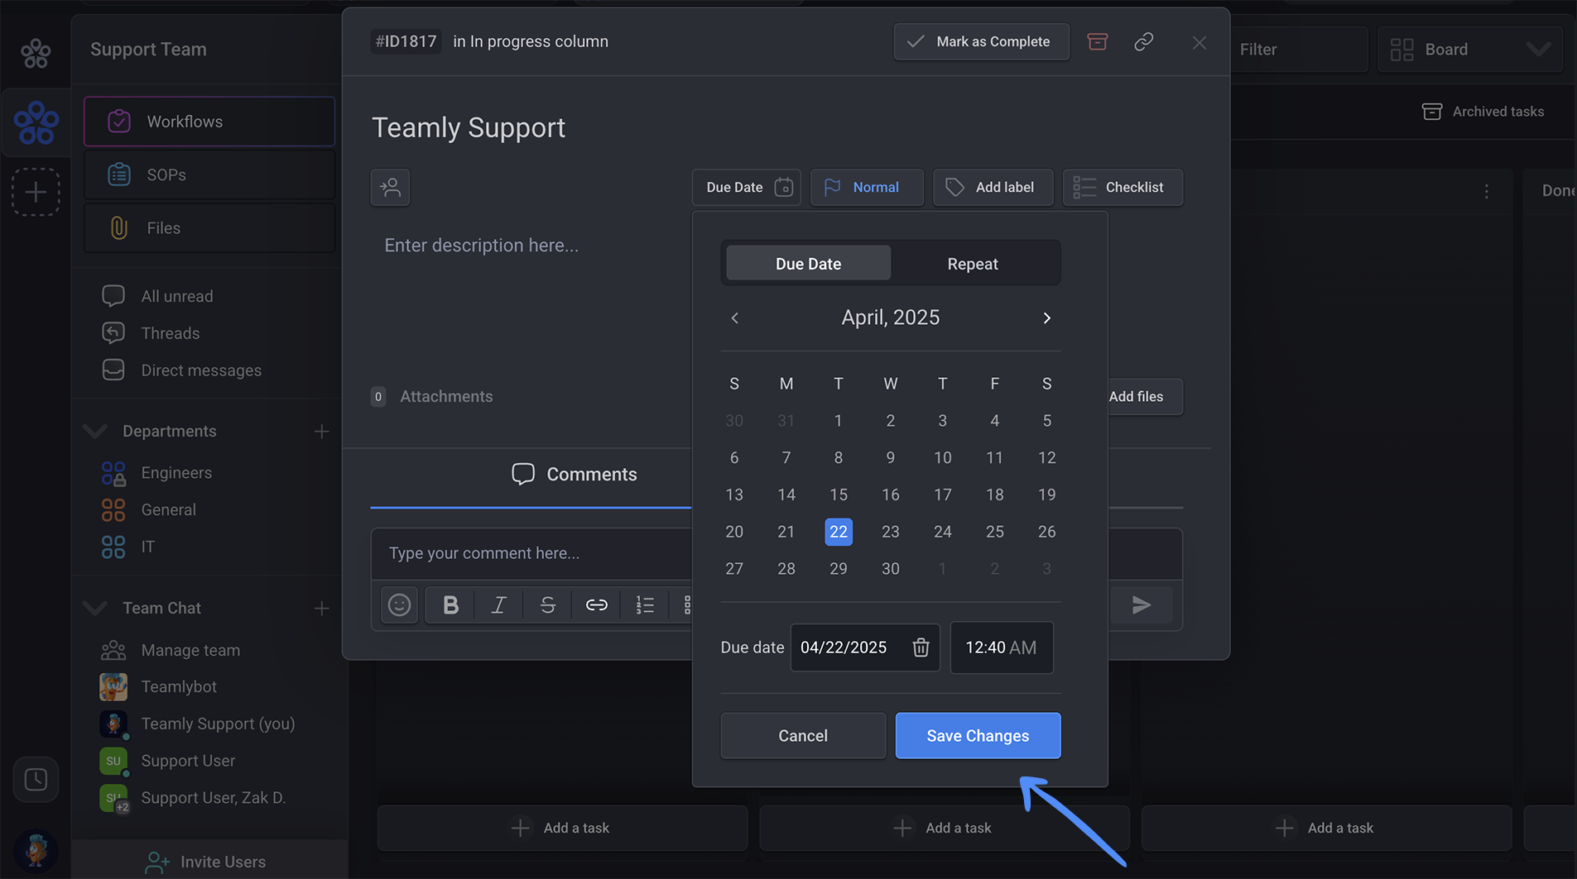Select April 22 in calendar
Image resolution: width=1577 pixels, height=879 pixels.
(x=839, y=532)
